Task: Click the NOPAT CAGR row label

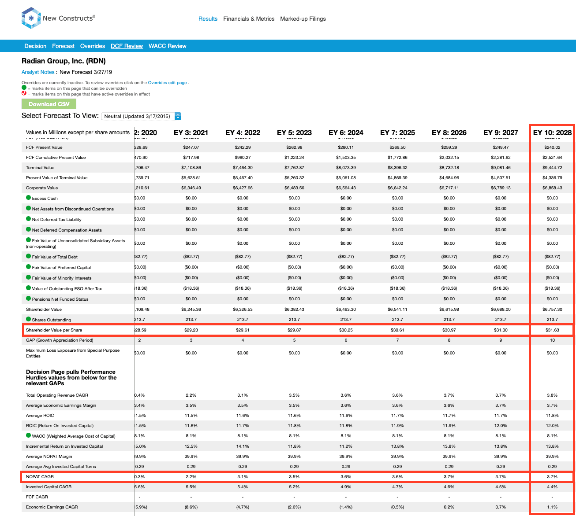Action: pyautogui.click(x=40, y=477)
